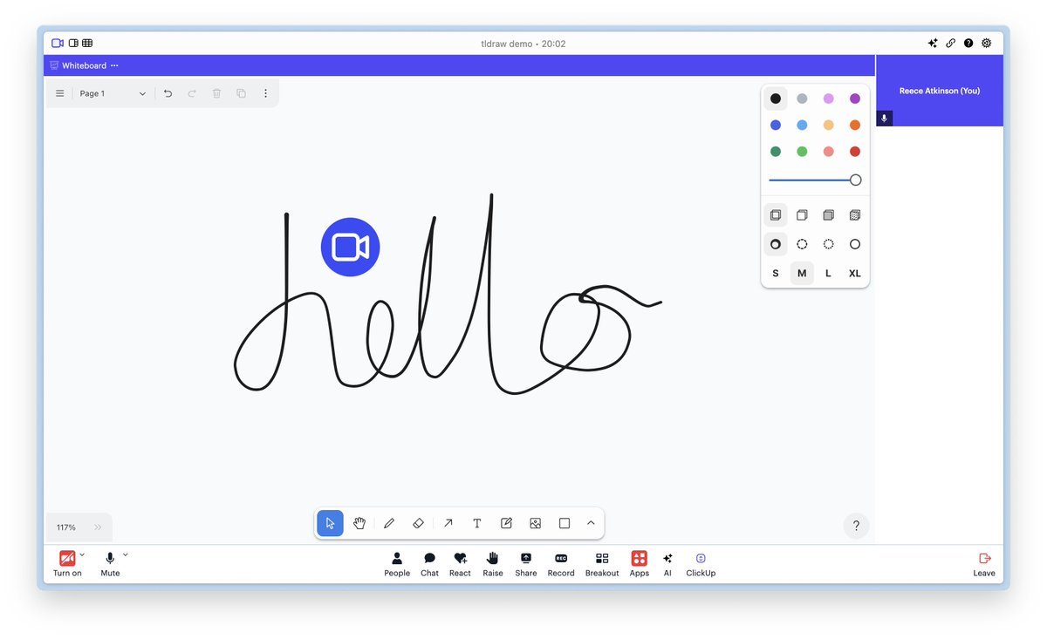
Task: Open camera options chevron
Action: pyautogui.click(x=82, y=554)
